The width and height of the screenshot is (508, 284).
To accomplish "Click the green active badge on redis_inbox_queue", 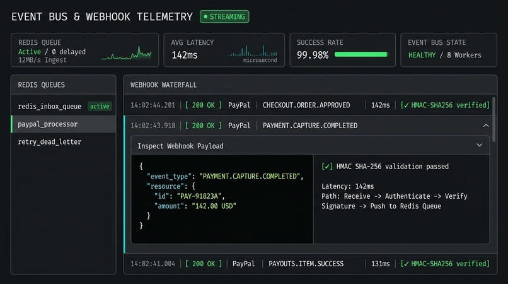I will [100, 106].
